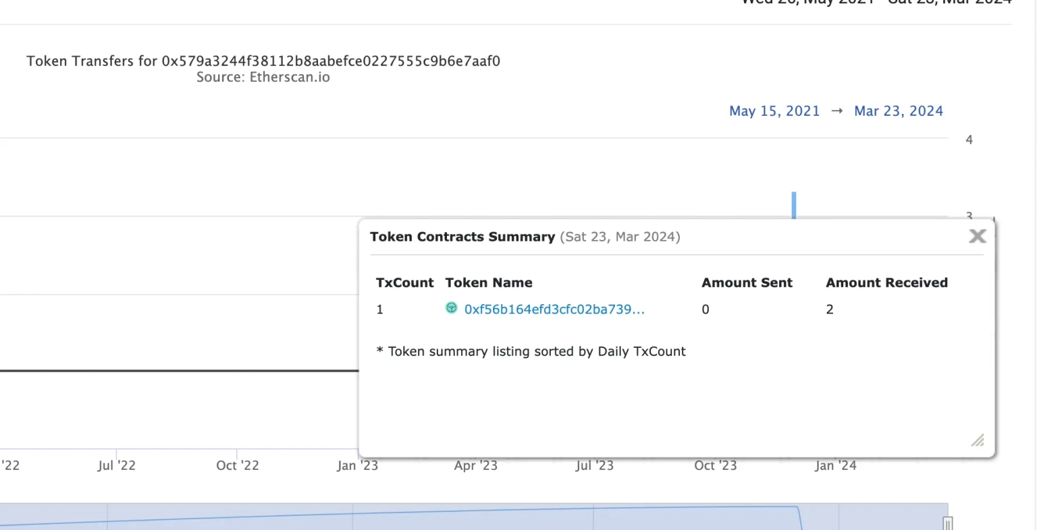Click the TxCount value 1

379,310
